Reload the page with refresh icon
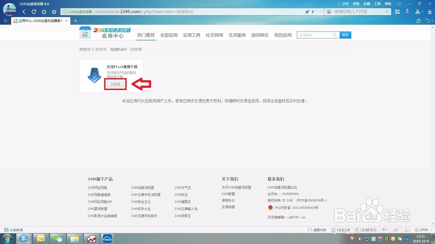The image size is (435, 244). tap(34, 12)
